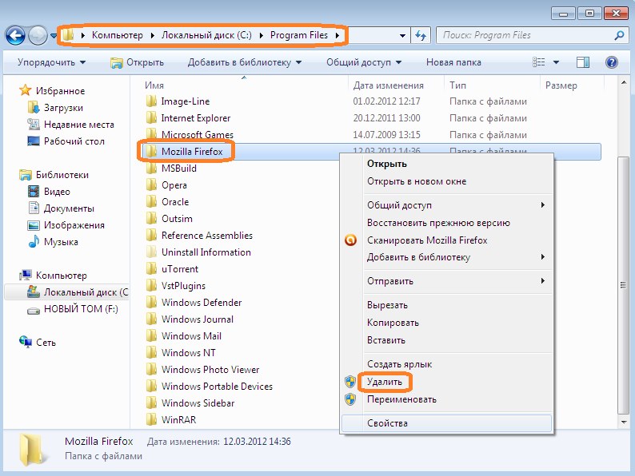
Task: Click the НОВЫЙ ТОМ (F:) drive icon
Action: (34, 310)
